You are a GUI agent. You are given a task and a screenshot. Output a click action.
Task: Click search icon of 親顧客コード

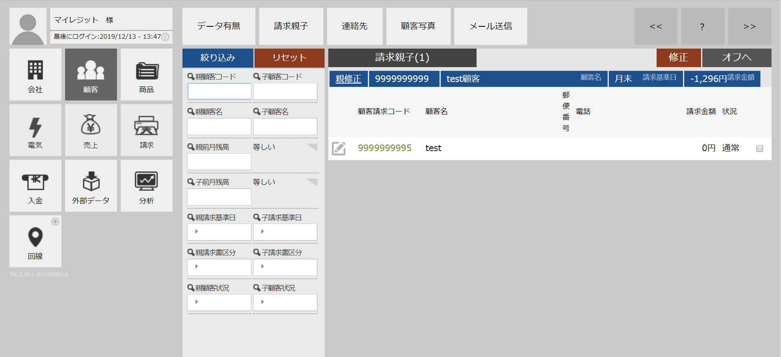point(191,77)
